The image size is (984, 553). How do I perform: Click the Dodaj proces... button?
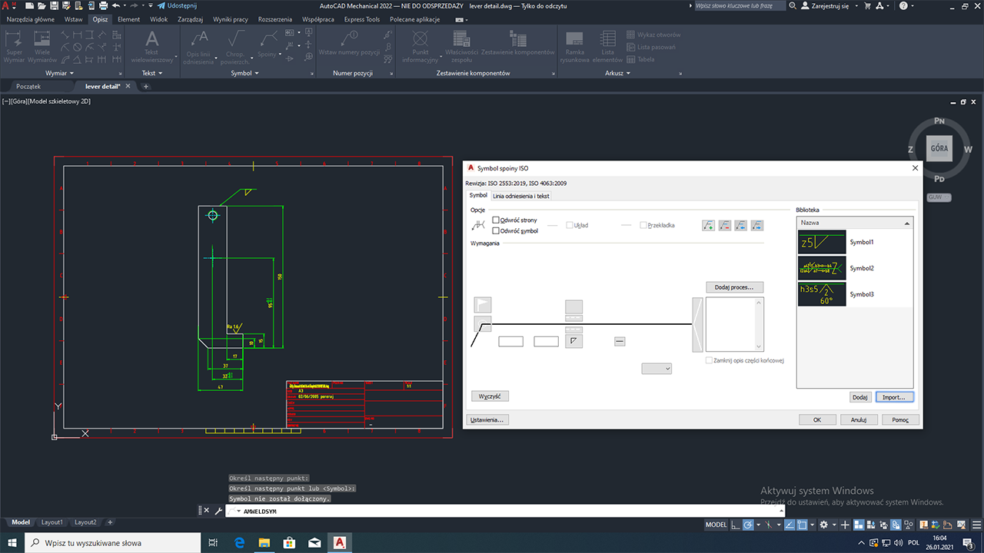tap(734, 287)
